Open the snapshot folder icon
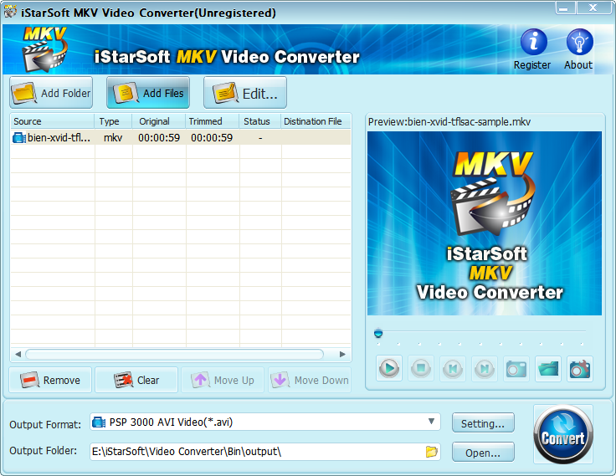 pos(548,368)
